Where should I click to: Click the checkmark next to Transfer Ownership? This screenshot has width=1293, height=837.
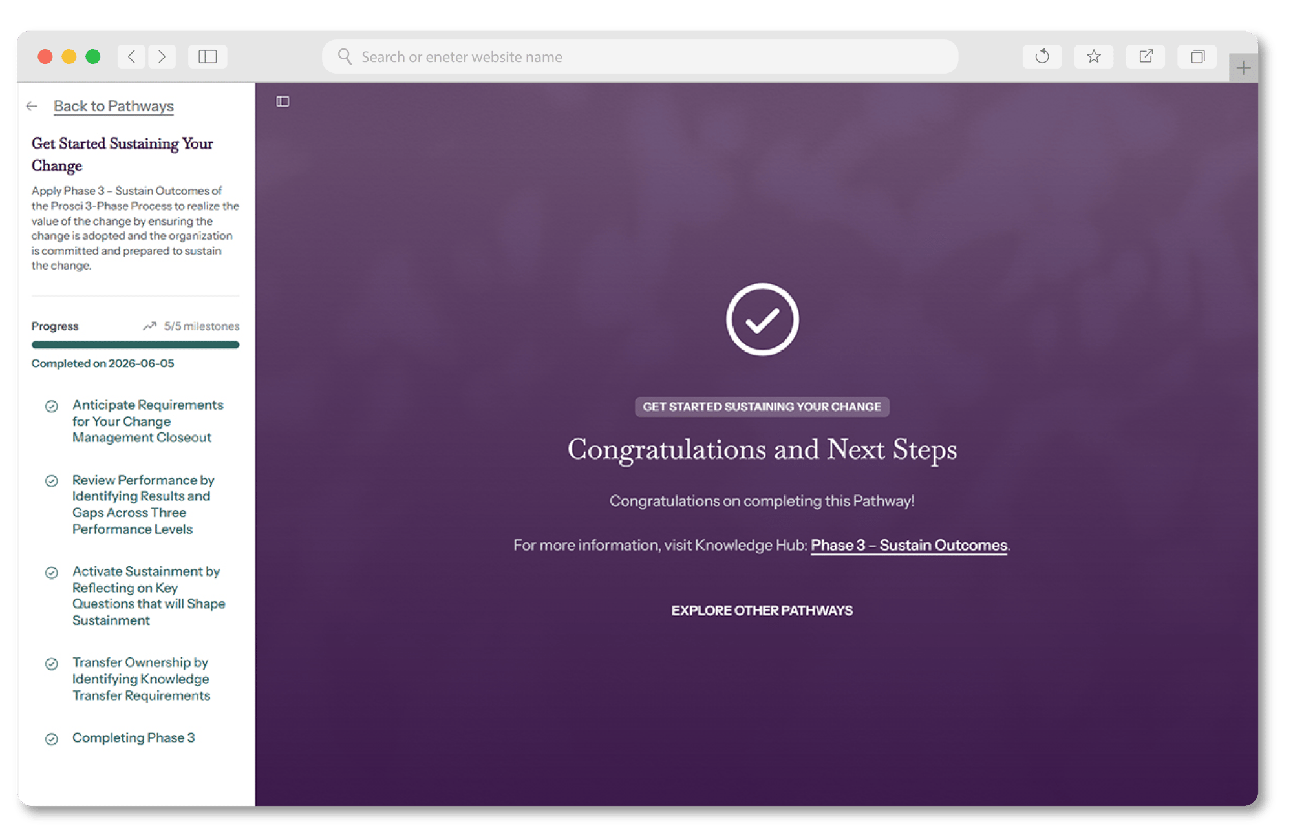[x=52, y=664]
